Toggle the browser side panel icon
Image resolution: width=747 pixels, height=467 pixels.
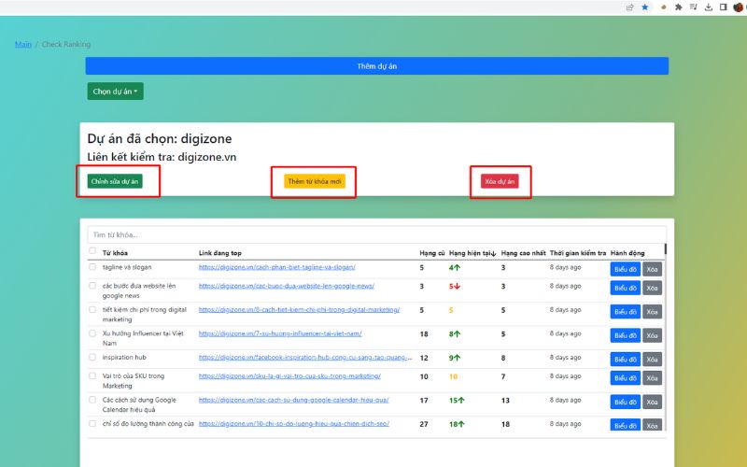pyautogui.click(x=723, y=7)
